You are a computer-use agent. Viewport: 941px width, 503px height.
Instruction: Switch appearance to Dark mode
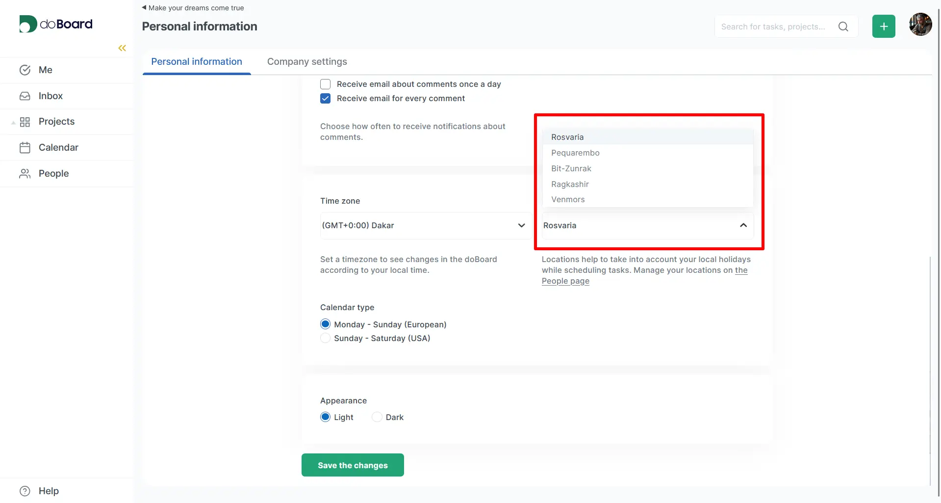point(376,416)
